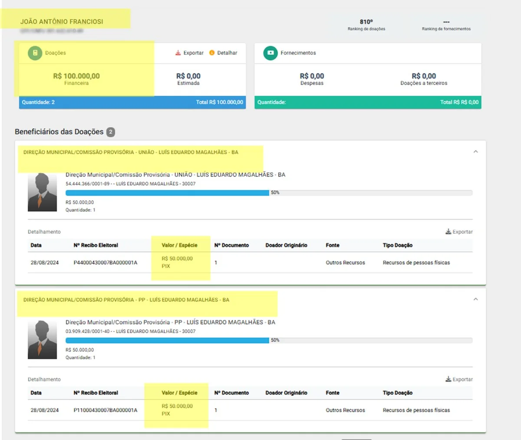The width and height of the screenshot is (521, 440).
Task: Click the Exportar link in Doações card
Action: point(193,53)
